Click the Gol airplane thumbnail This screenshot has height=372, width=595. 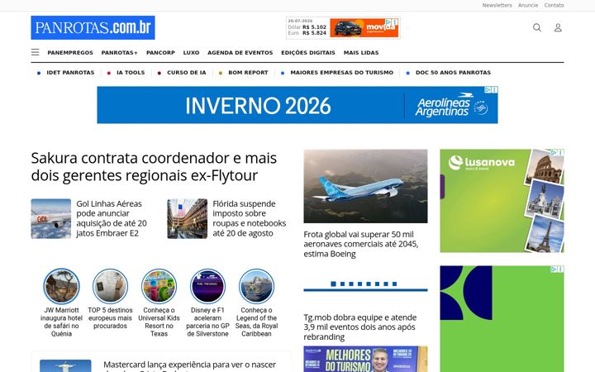51,218
